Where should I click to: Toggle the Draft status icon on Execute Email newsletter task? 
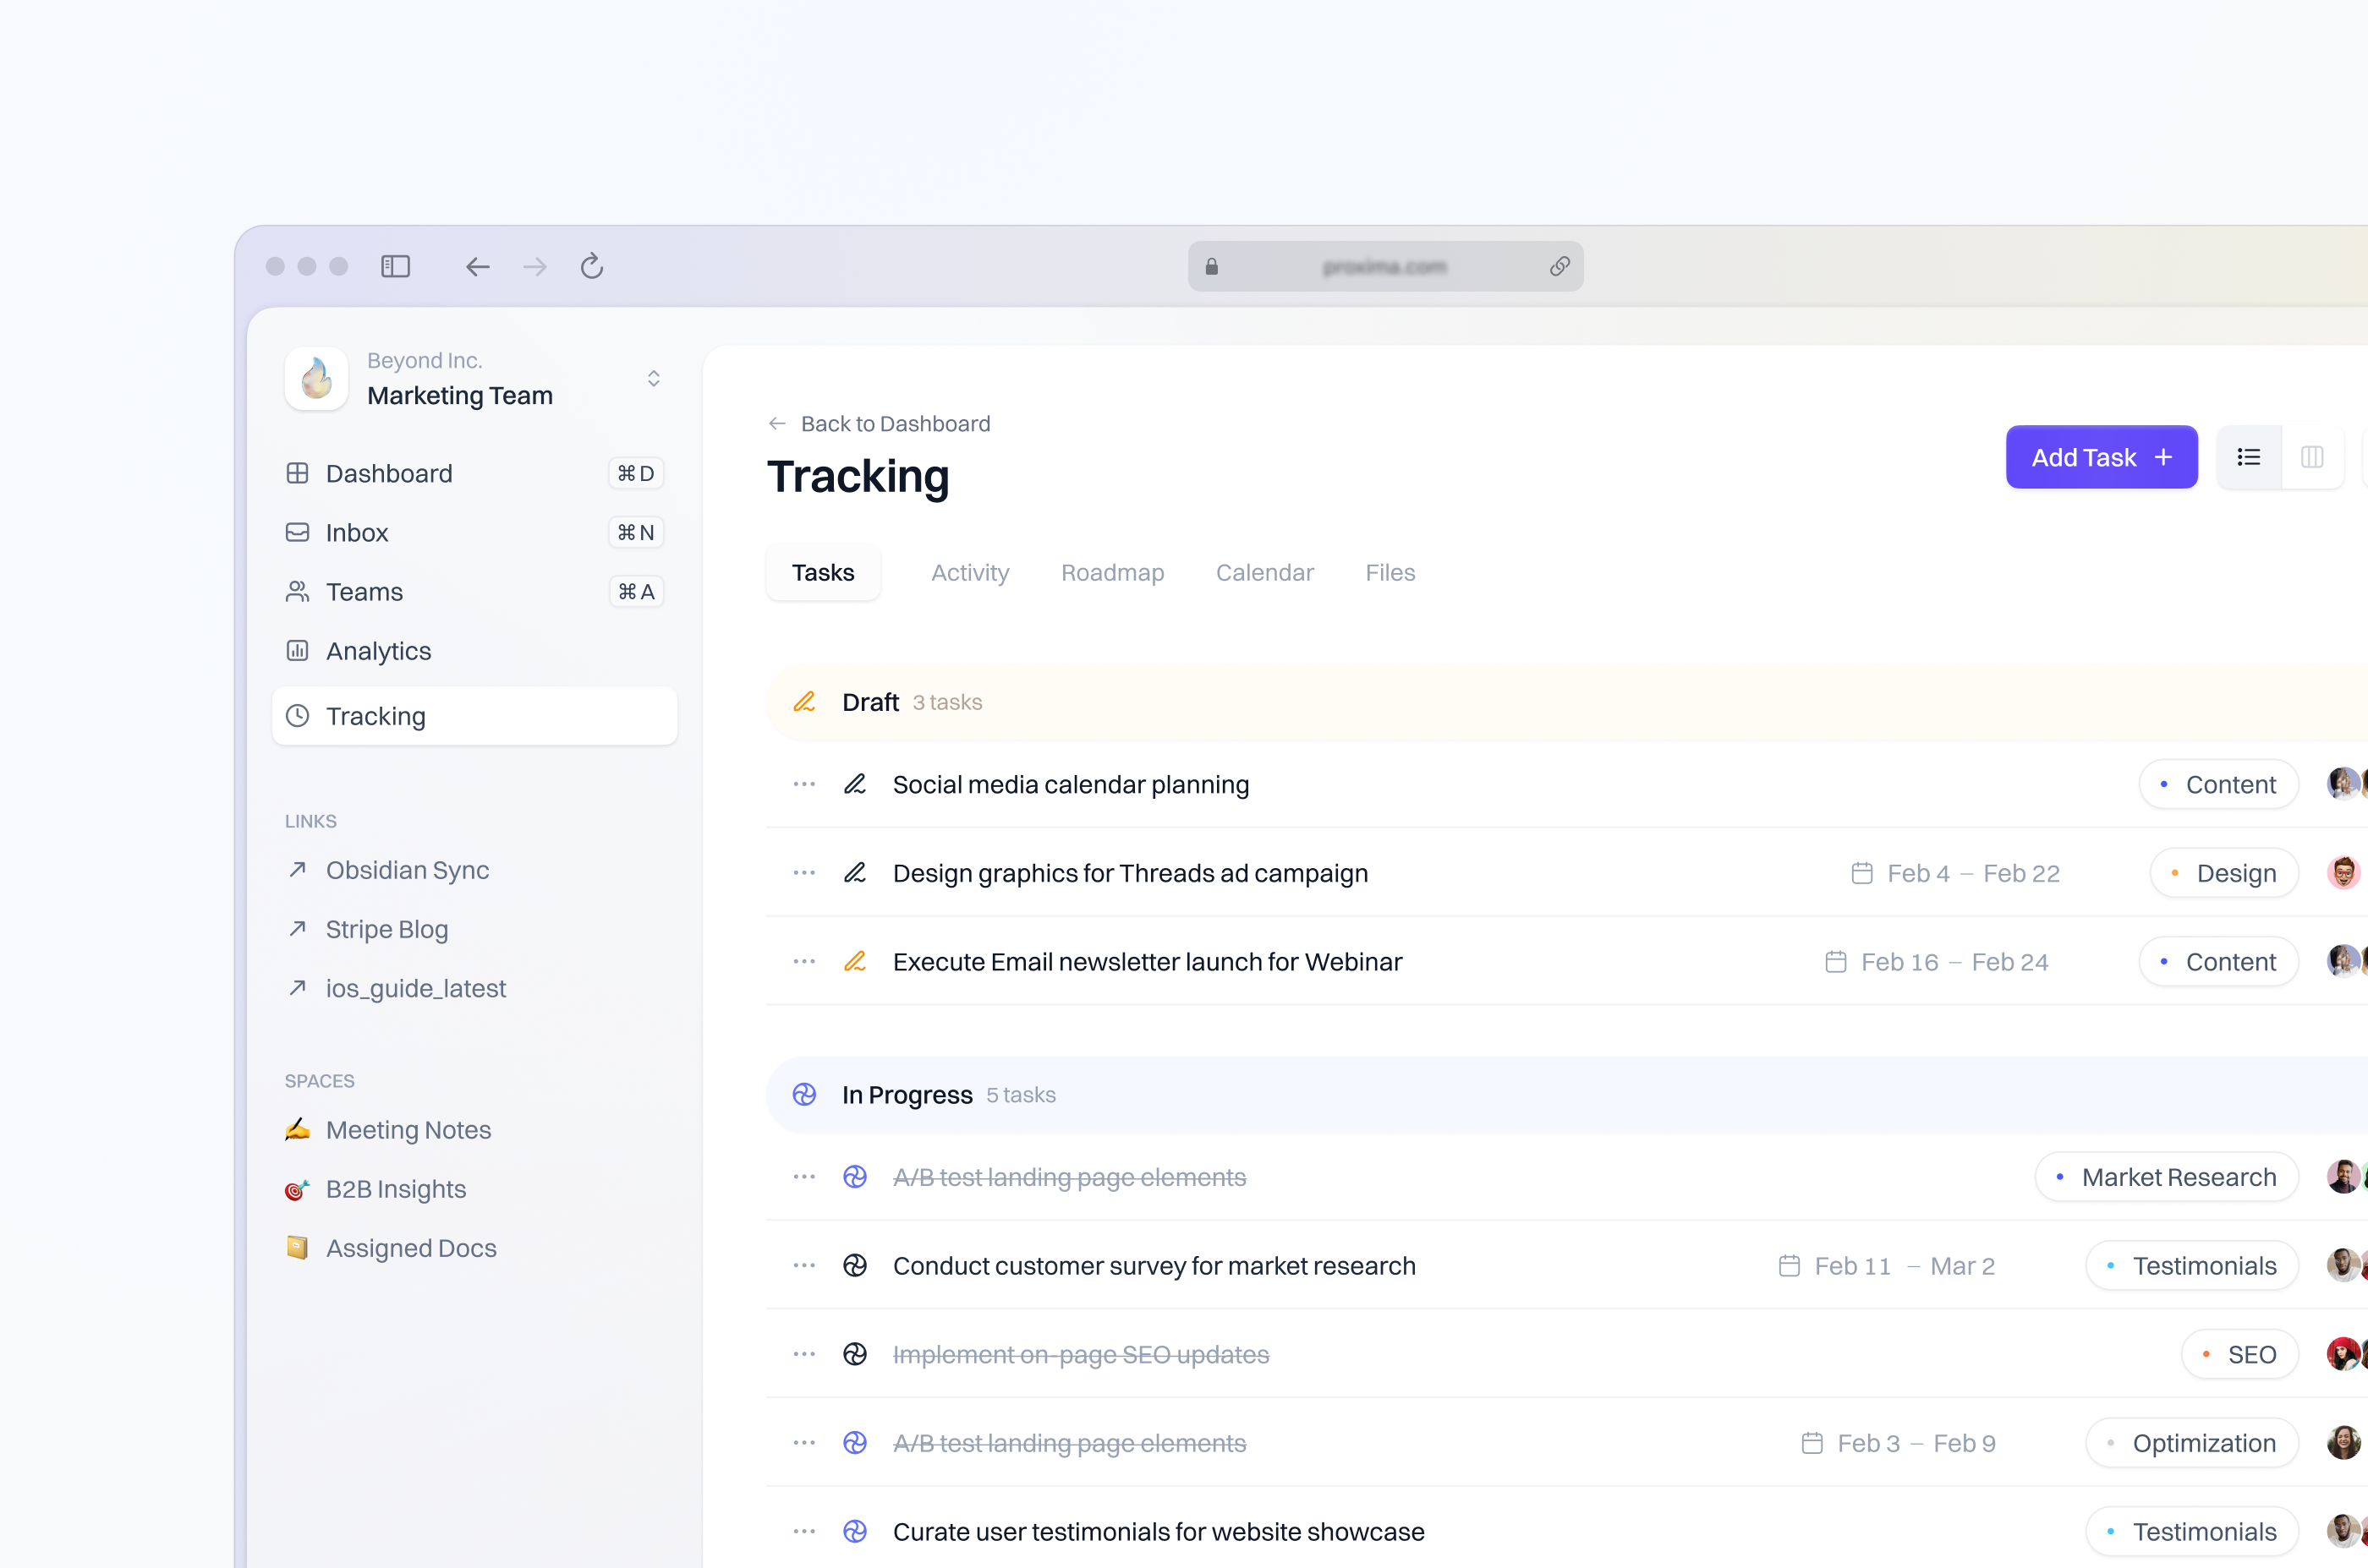click(855, 961)
